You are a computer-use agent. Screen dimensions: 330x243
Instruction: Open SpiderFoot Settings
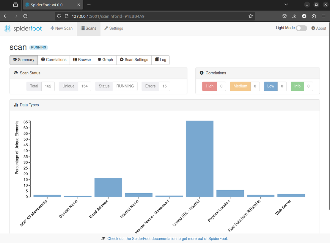pyautogui.click(x=114, y=28)
